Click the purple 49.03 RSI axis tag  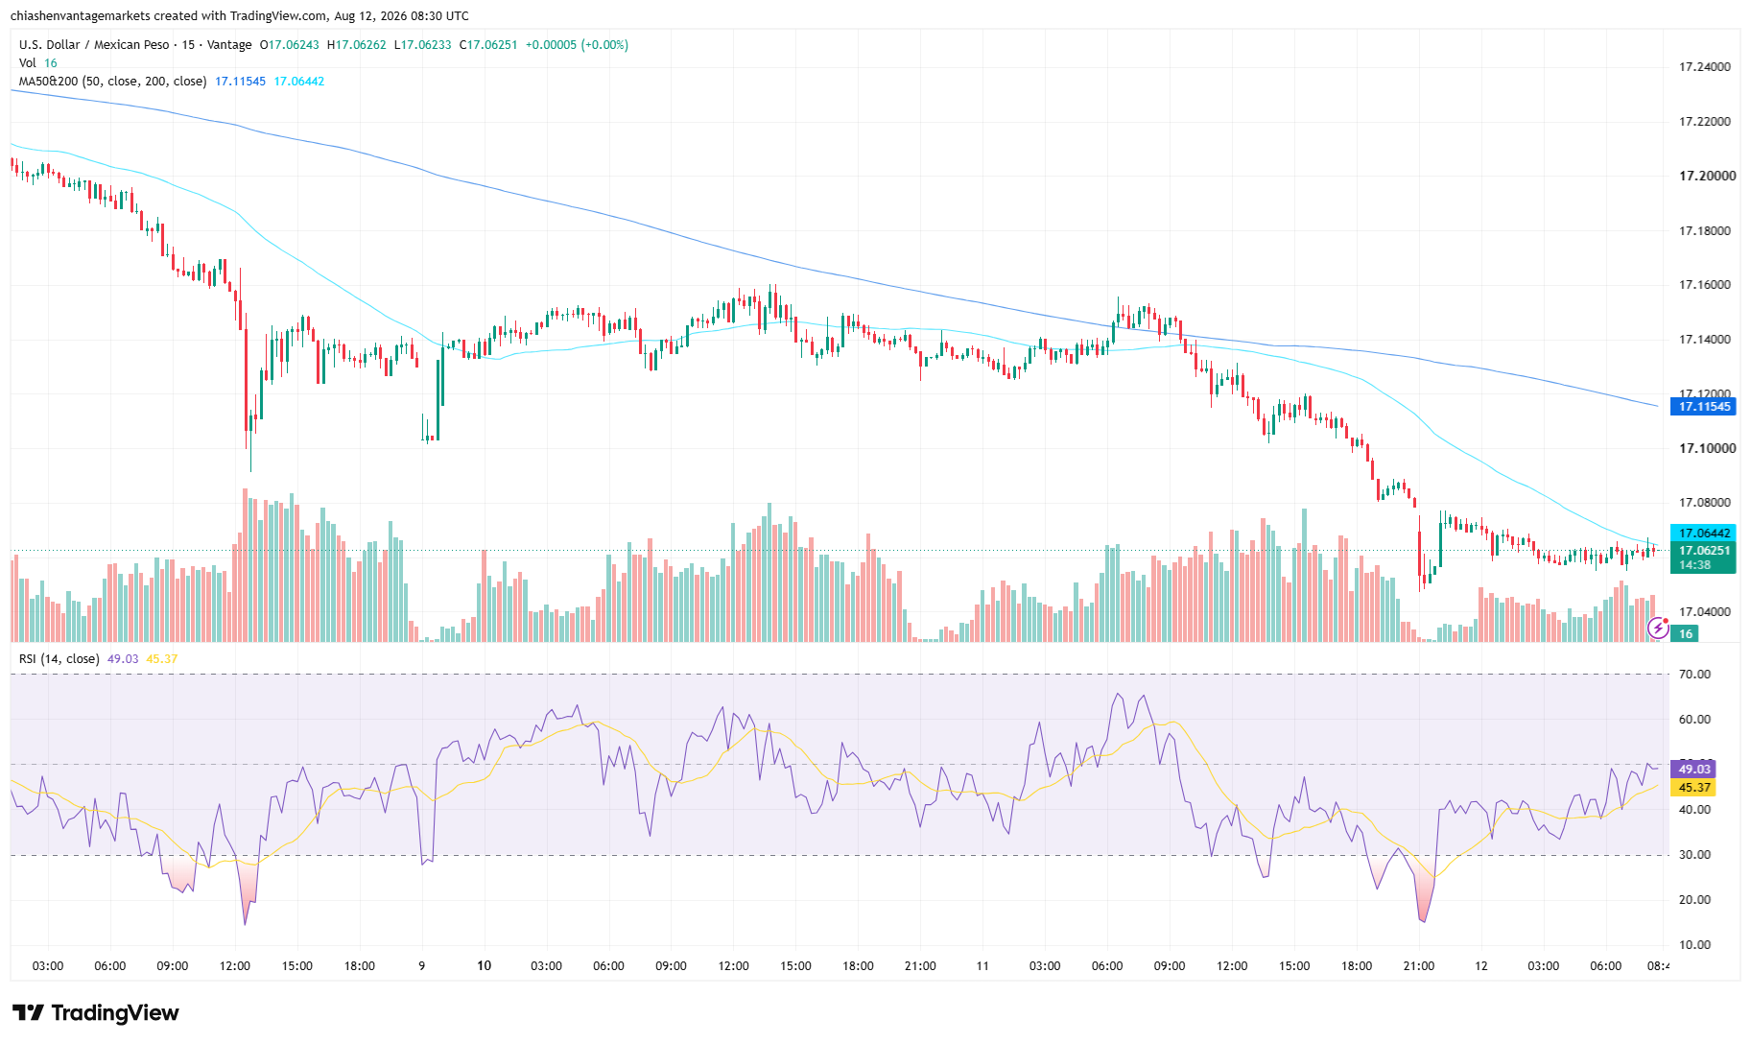[1693, 769]
